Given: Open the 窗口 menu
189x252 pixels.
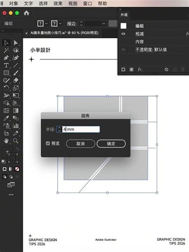Looking at the screenshot, I should pos(88,3).
